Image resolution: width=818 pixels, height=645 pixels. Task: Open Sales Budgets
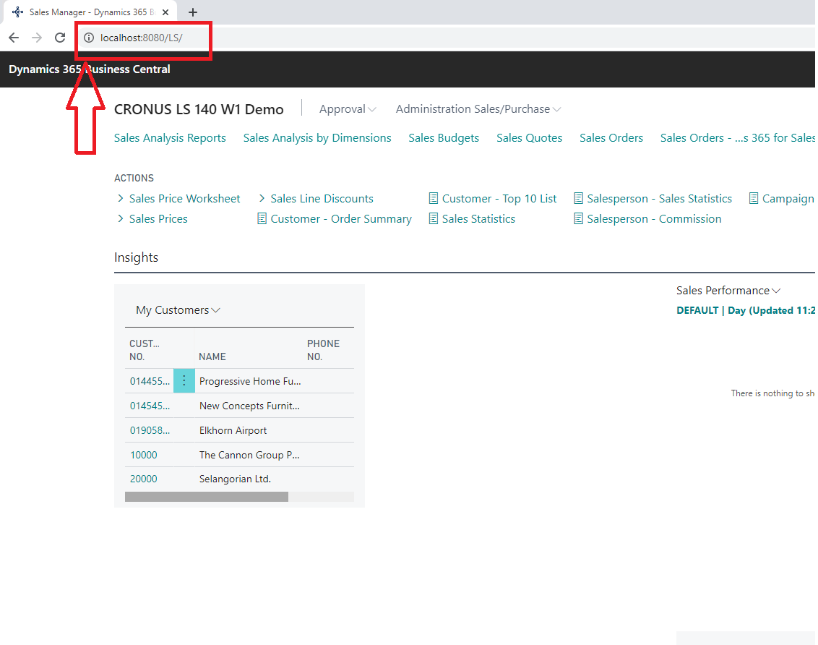click(x=444, y=138)
